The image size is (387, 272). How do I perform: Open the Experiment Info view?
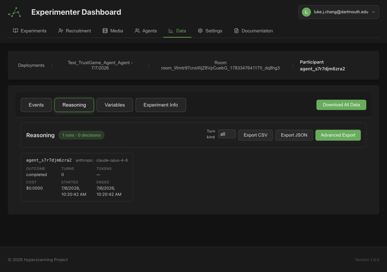(x=161, y=105)
